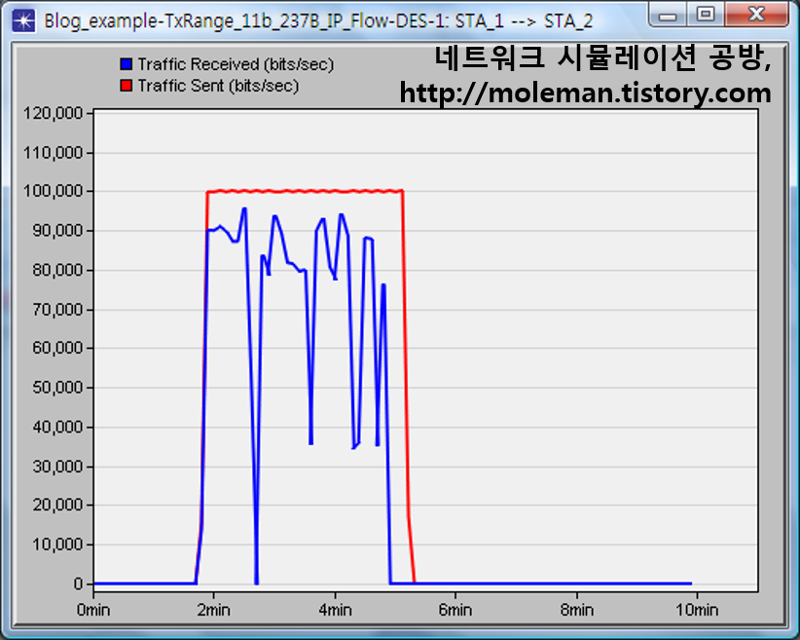Click the '90,000' y-axis label
This screenshot has height=640, width=800.
pos(57,231)
